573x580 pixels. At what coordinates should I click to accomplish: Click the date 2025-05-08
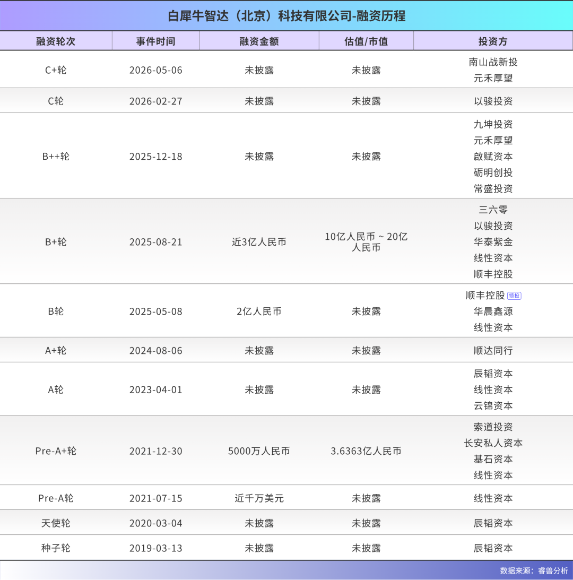[156, 311]
